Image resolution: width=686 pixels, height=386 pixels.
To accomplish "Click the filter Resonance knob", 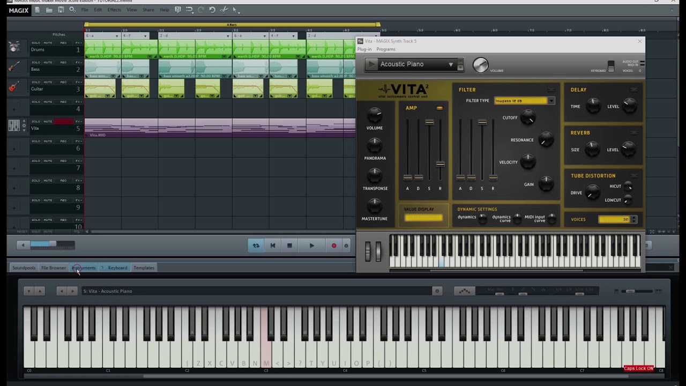I will [546, 140].
